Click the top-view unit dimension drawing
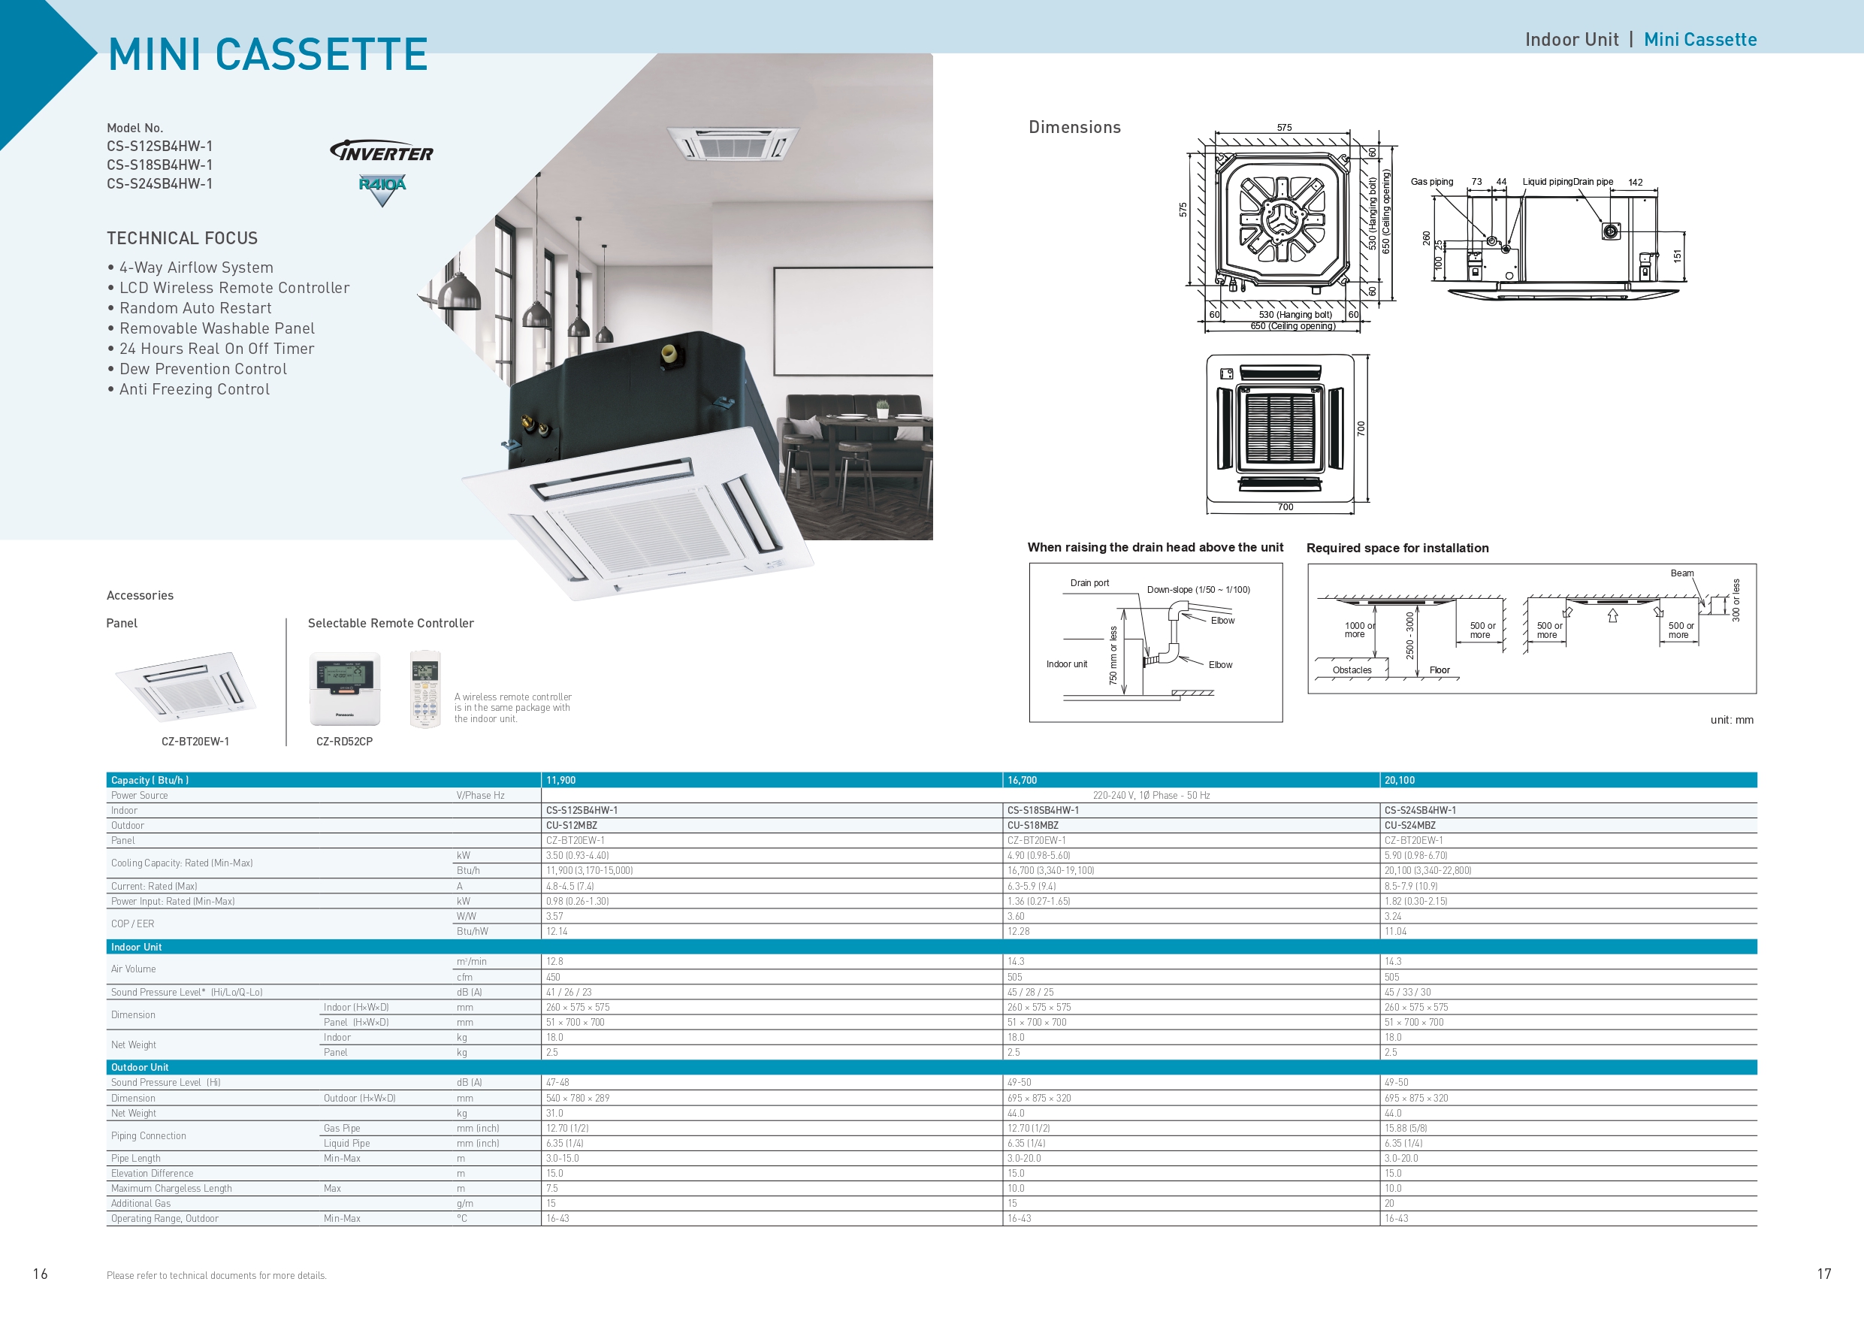This screenshot has height=1318, width=1864. pos(1288,228)
